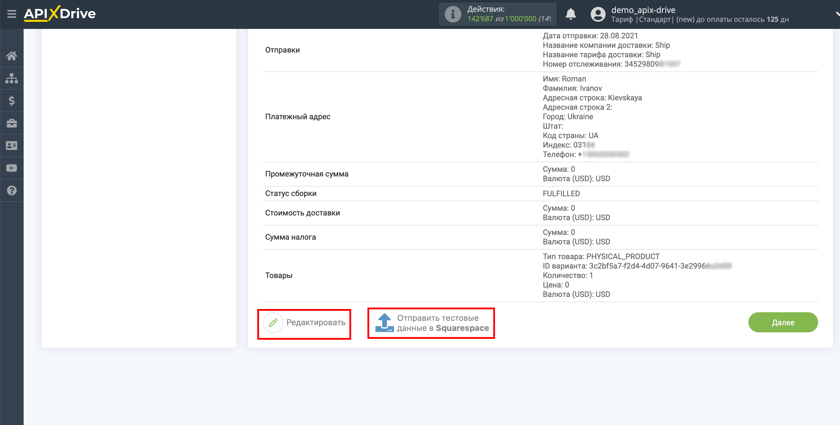Click the Номер отслеживания value

click(652, 64)
